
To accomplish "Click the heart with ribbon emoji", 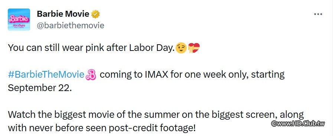I will [194, 48].
